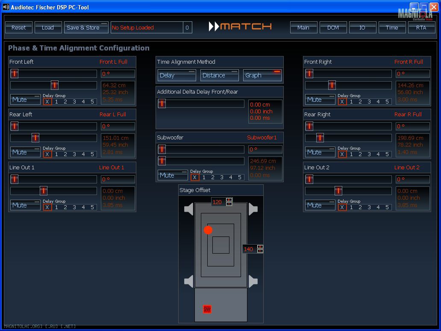Switch to the Time tab

tap(392, 27)
